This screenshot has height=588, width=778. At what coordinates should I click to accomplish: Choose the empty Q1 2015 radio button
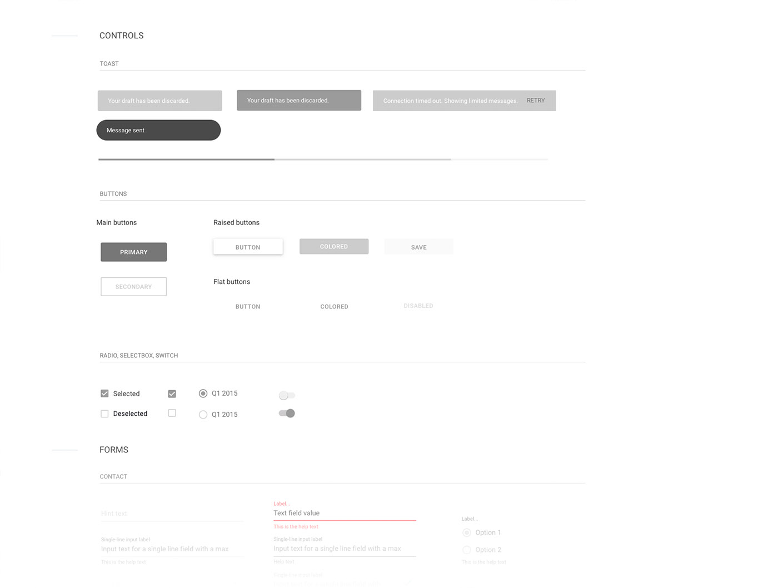[203, 415]
